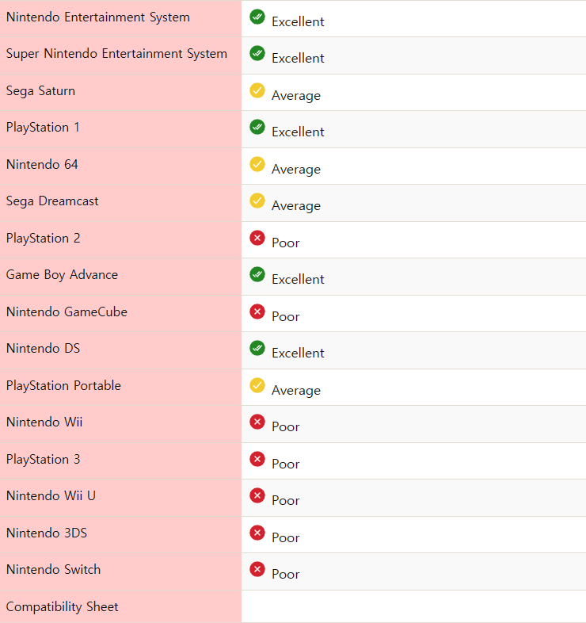Click red X icon for PlayStation 3

pyautogui.click(x=257, y=459)
